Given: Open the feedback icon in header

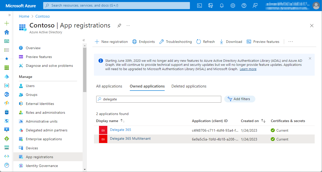Looking at the screenshot, I should click(x=255, y=6).
